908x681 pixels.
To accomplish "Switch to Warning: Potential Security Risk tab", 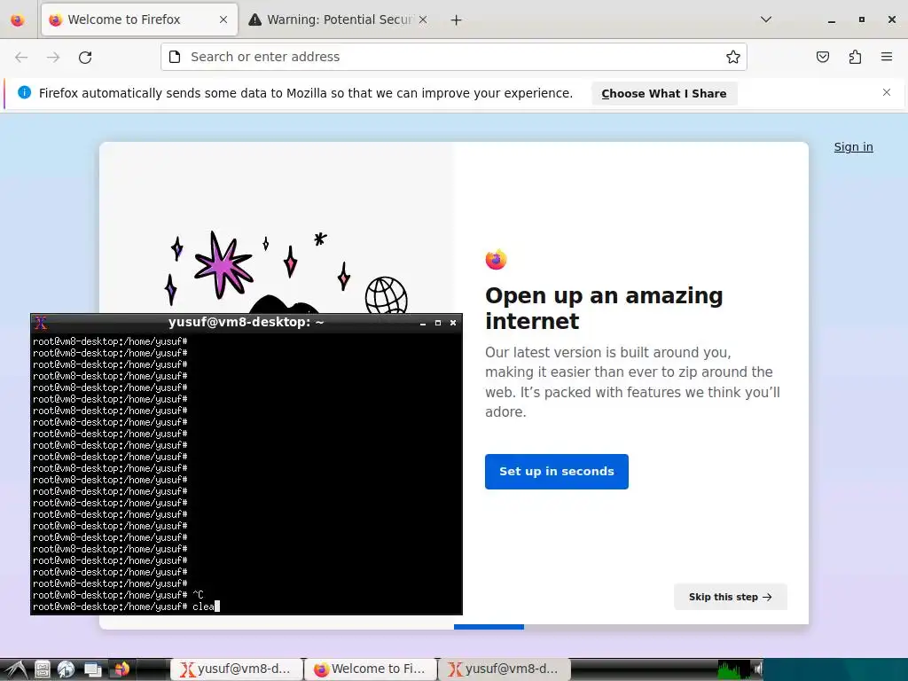I will coord(340,20).
